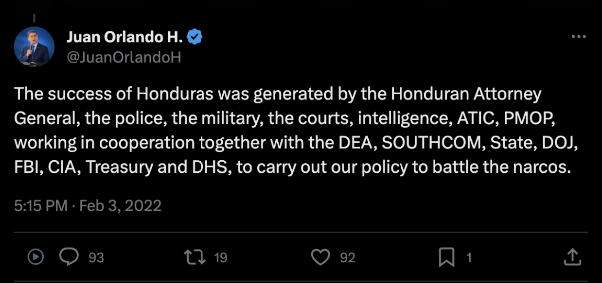Click the bookmark count 1
Screen dimensions: 602x283
click(x=468, y=257)
